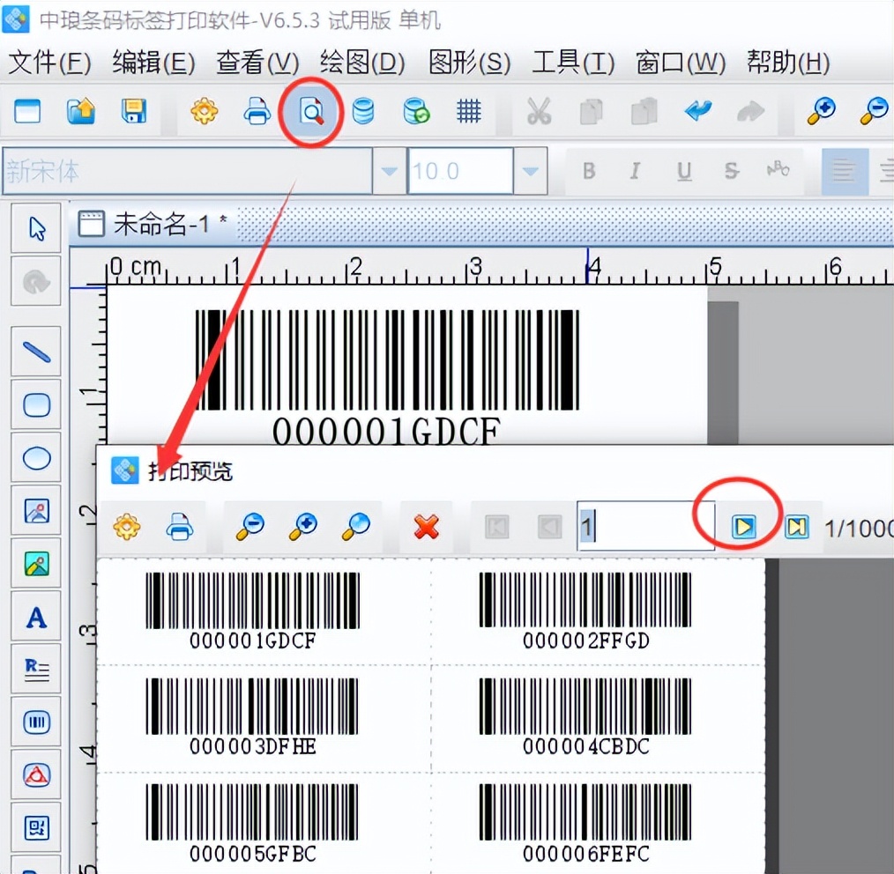This screenshot has width=894, height=874.
Task: Click preview label 000002FFGD
Action: [585, 611]
